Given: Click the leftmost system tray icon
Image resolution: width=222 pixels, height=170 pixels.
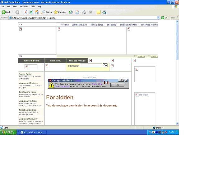Looking at the screenshot, I should click(150, 132).
